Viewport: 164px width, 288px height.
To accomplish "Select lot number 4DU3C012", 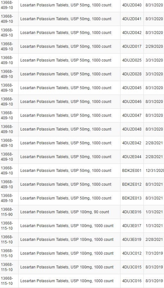I will click(132, 253).
